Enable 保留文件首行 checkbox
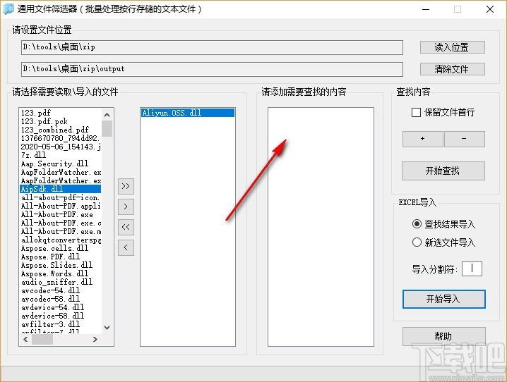507x382 pixels. coord(416,112)
